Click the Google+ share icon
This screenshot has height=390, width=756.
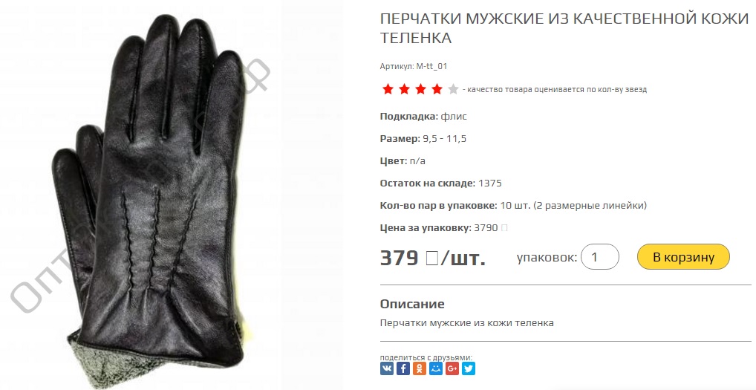(x=452, y=368)
